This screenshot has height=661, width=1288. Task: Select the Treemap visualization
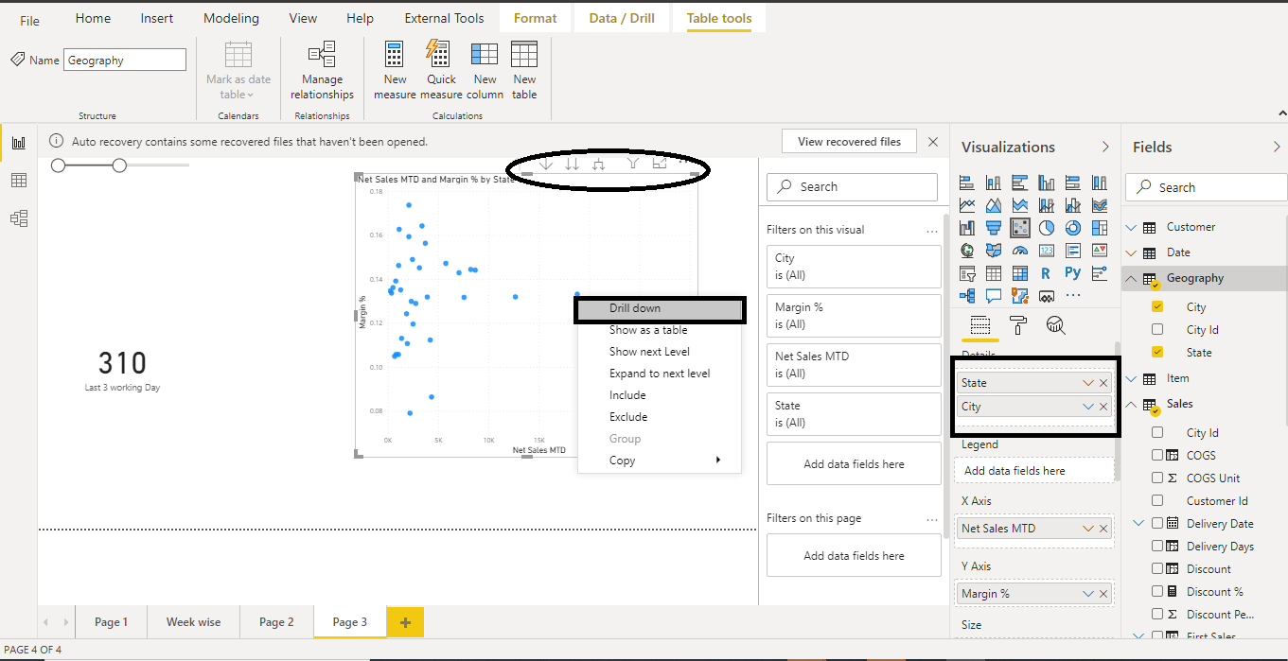(1100, 228)
